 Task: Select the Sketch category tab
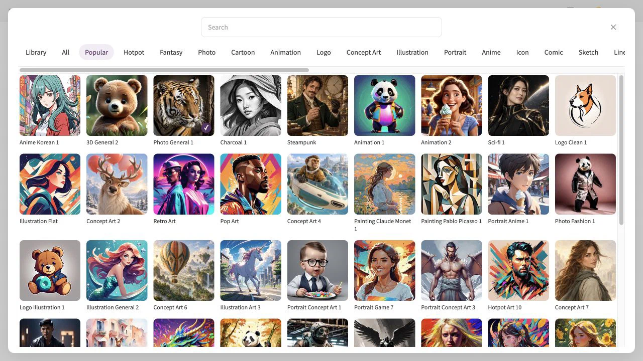(588, 52)
